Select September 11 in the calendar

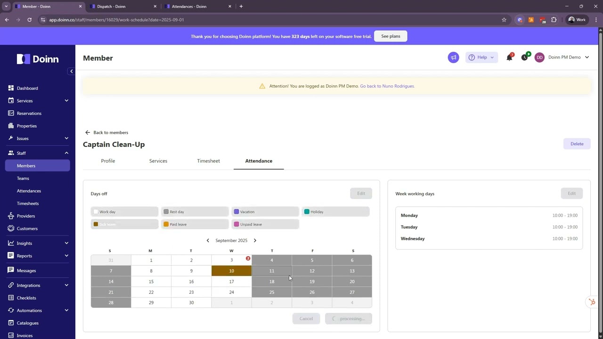272,271
